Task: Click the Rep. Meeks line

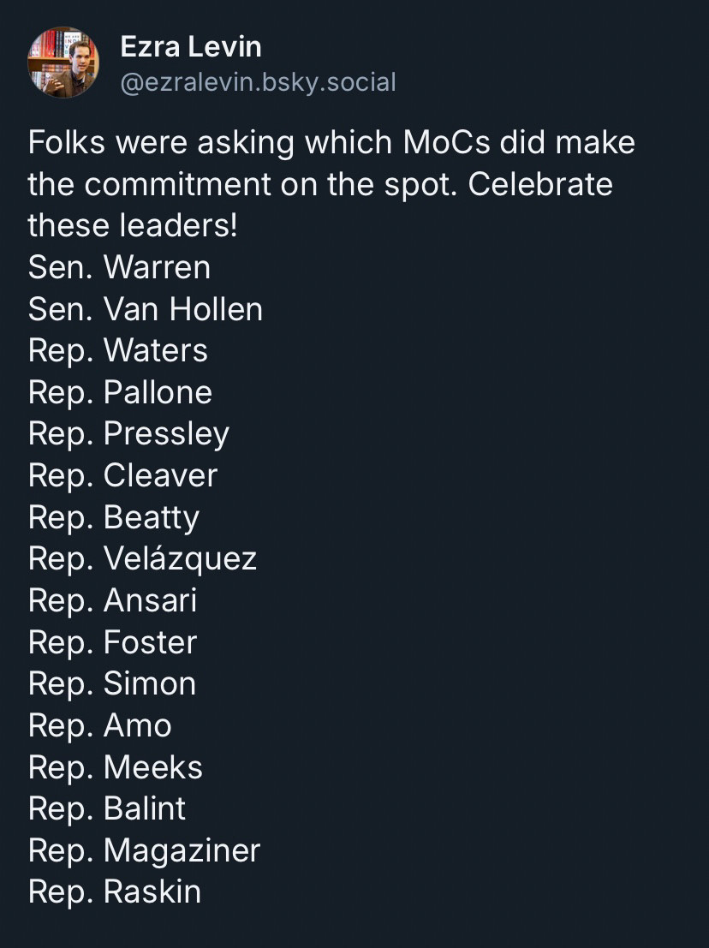Action: (x=116, y=767)
